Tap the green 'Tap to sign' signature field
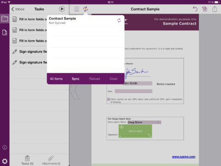 pos(135,131)
